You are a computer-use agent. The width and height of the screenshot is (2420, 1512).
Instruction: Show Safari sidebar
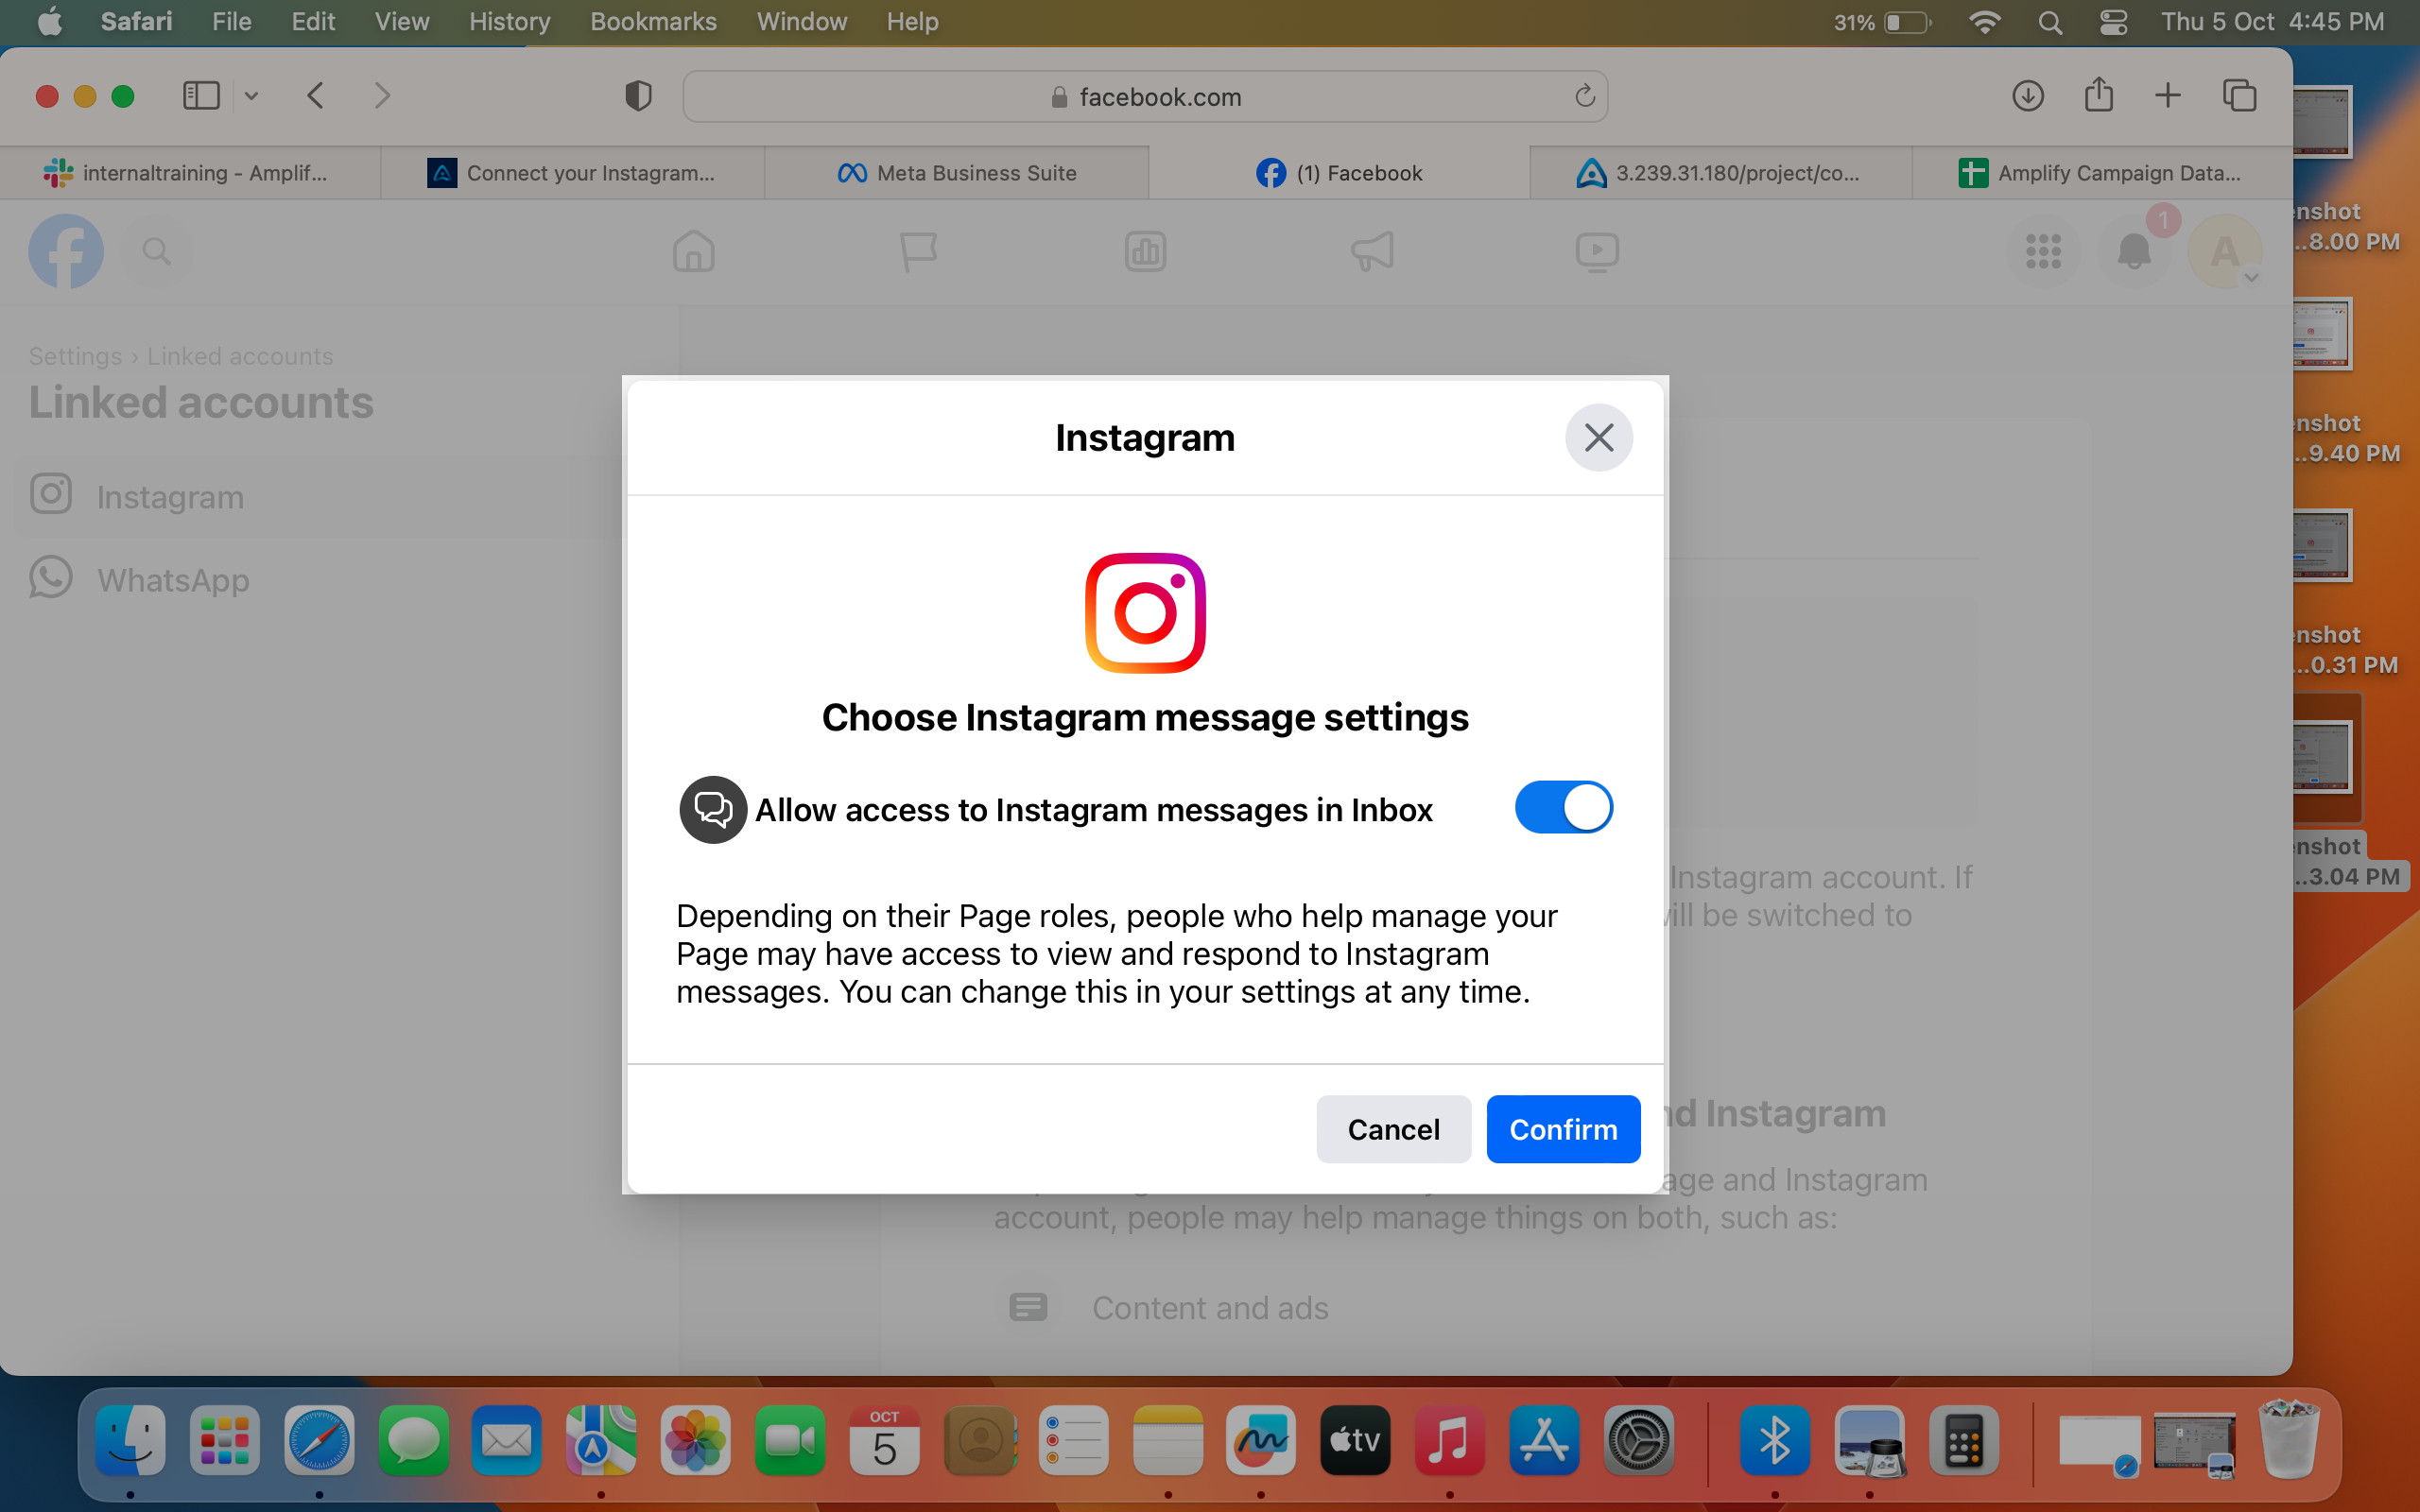201,96
